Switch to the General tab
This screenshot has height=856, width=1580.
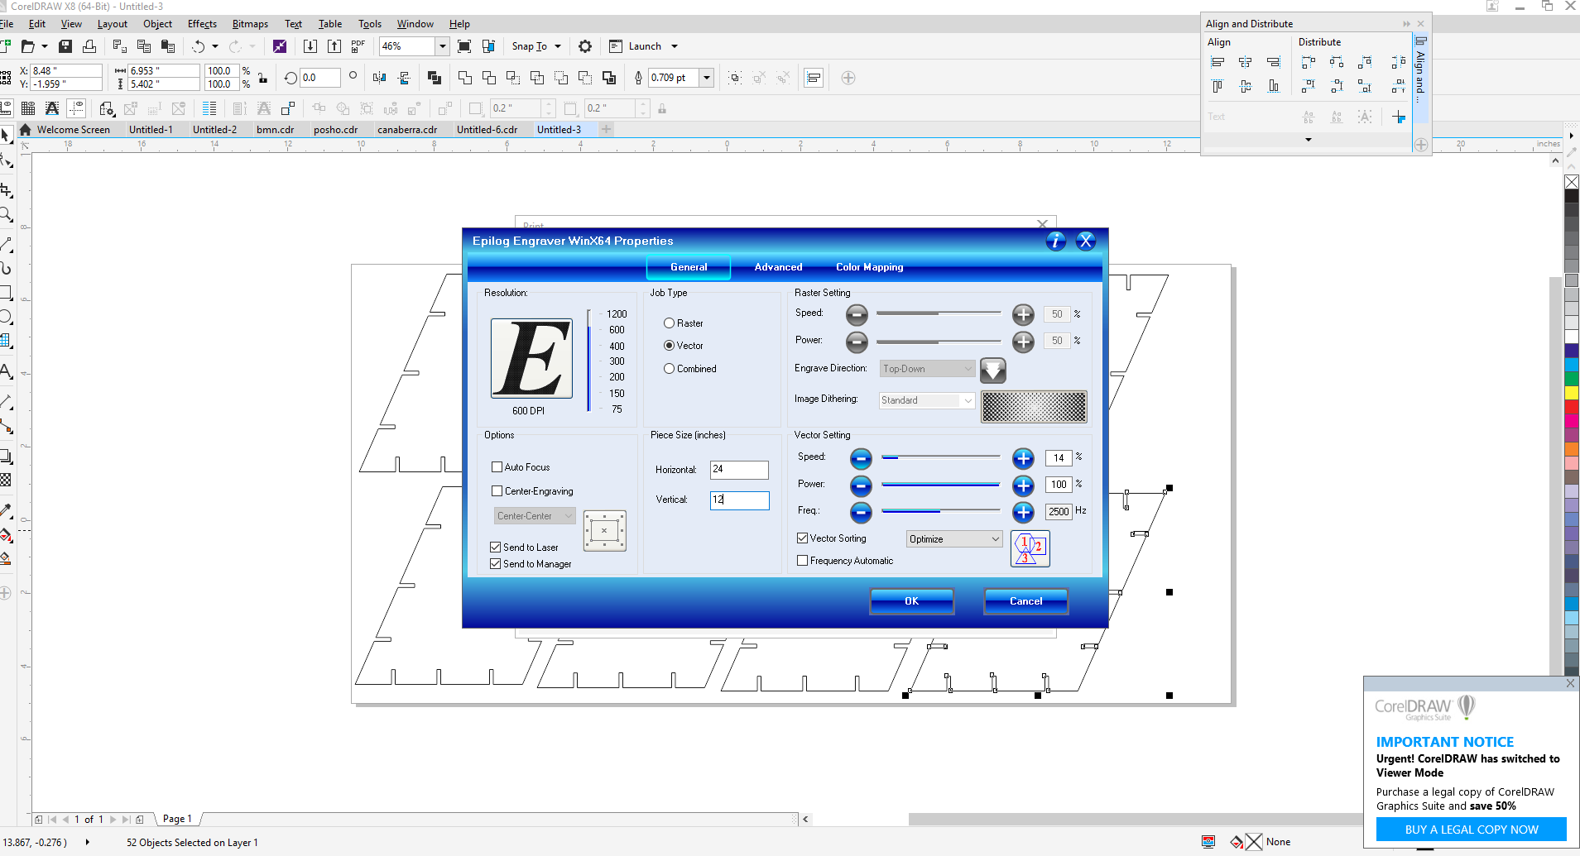[x=689, y=267]
